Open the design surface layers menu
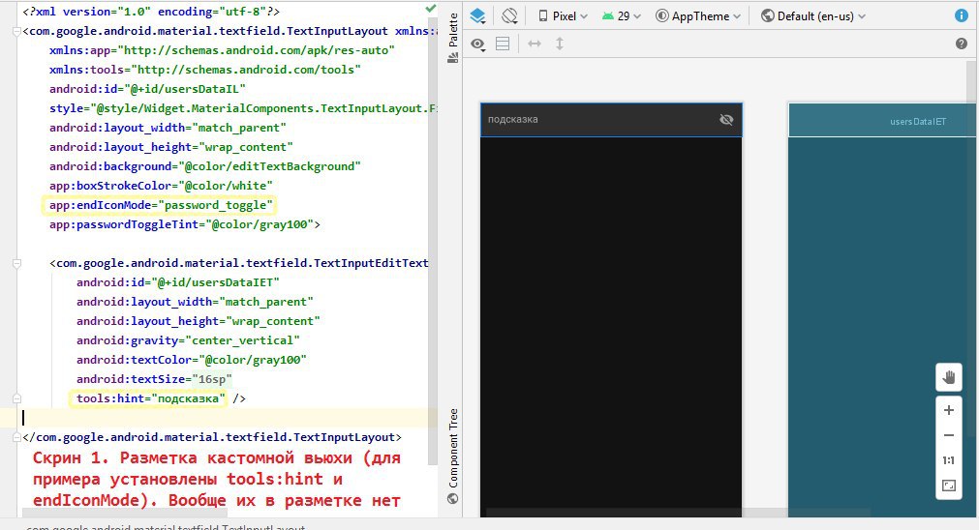The height and width of the screenshot is (530, 979). pyautogui.click(x=477, y=16)
